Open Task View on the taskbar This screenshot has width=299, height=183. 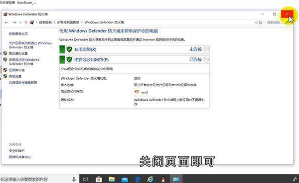pos(85,179)
